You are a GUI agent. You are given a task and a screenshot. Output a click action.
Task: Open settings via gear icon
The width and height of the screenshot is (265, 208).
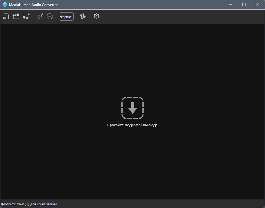pos(96,16)
